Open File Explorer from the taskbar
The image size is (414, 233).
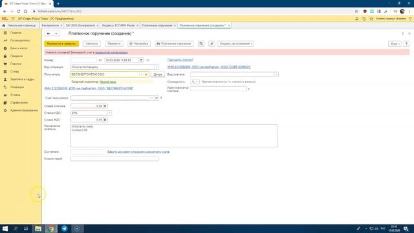[38, 228]
